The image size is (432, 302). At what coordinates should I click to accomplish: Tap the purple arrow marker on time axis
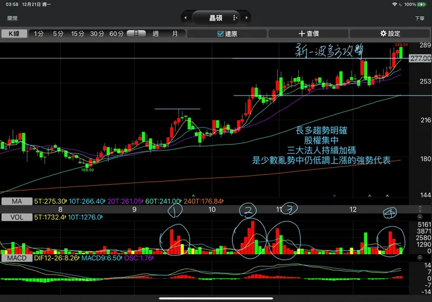pos(335,196)
